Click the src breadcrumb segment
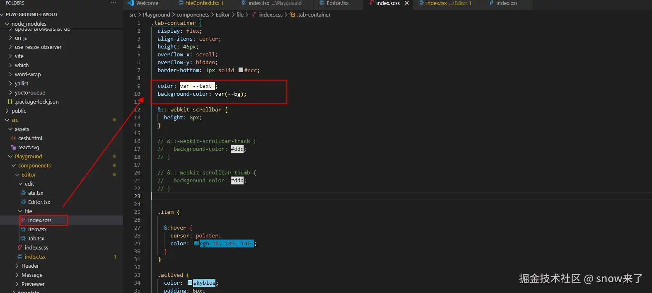 (133, 15)
